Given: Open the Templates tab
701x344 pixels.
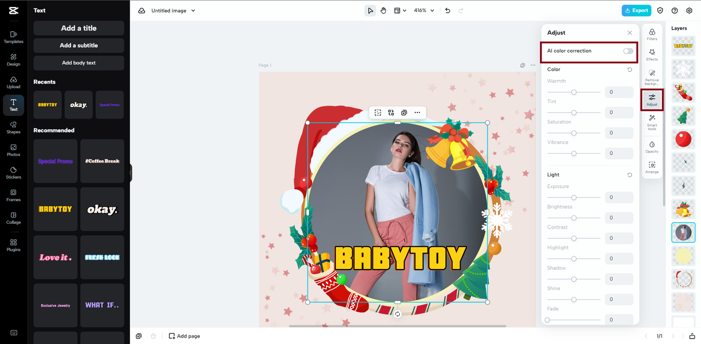Looking at the screenshot, I should click(x=14, y=37).
